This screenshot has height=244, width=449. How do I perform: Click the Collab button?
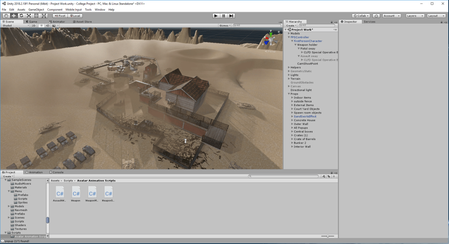361,16
